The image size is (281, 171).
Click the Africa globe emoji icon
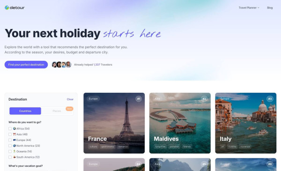pyautogui.click(x=15, y=128)
